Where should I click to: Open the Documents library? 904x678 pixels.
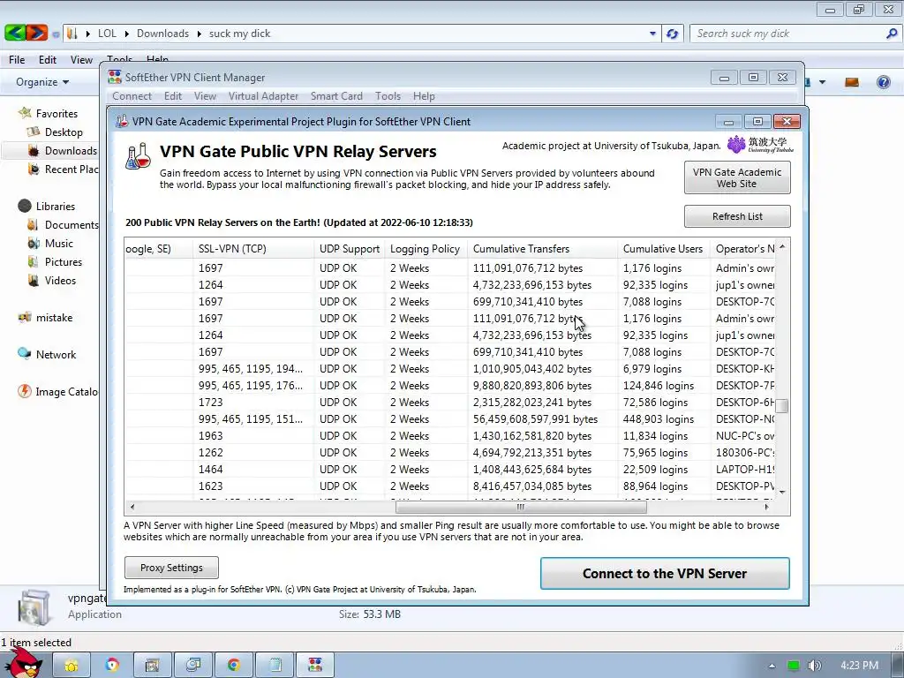63,224
